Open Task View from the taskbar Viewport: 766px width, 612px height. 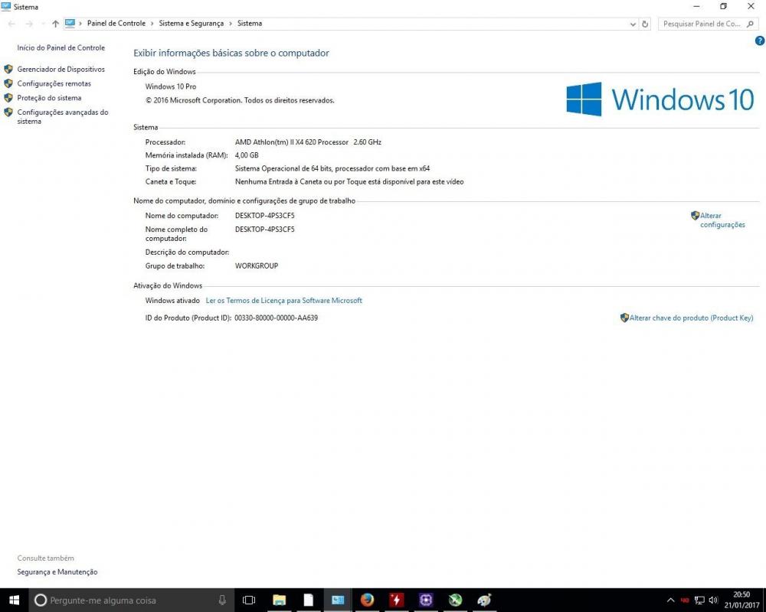click(x=249, y=600)
